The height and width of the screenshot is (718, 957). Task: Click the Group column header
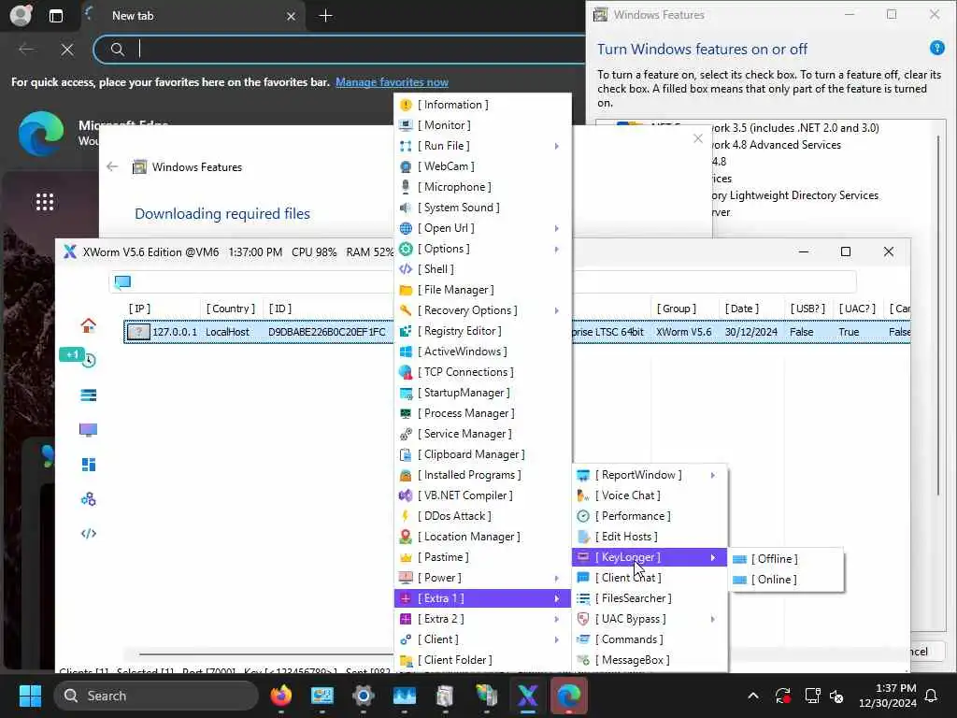coord(677,309)
